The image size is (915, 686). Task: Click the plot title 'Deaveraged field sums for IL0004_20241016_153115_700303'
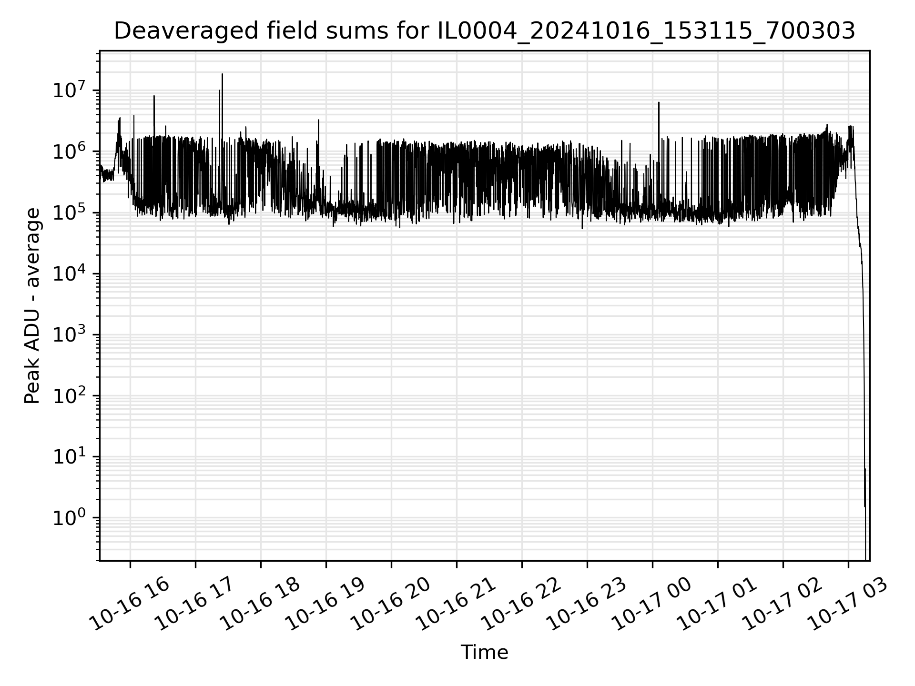(484, 31)
